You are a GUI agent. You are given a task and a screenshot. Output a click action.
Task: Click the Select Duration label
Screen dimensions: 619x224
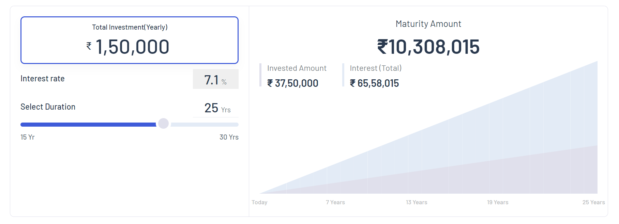click(48, 107)
